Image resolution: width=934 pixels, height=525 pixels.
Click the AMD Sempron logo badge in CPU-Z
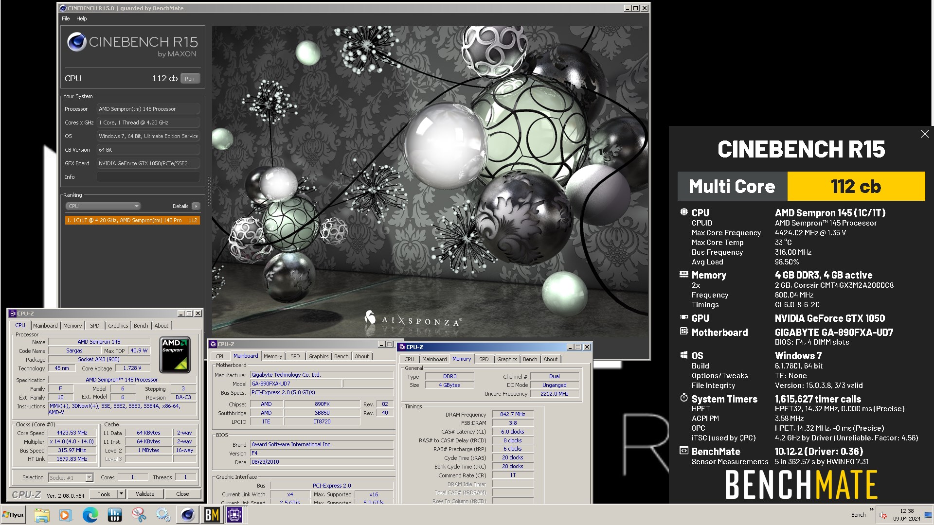click(175, 356)
